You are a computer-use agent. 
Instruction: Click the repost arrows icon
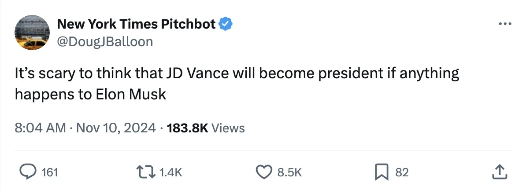point(145,172)
